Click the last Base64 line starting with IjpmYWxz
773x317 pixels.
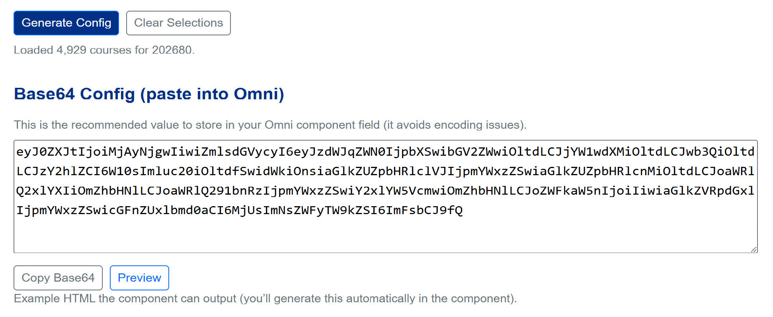239,210
